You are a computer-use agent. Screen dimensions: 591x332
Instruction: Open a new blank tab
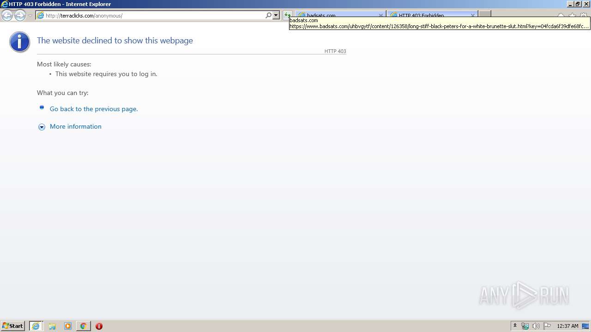tap(484, 15)
